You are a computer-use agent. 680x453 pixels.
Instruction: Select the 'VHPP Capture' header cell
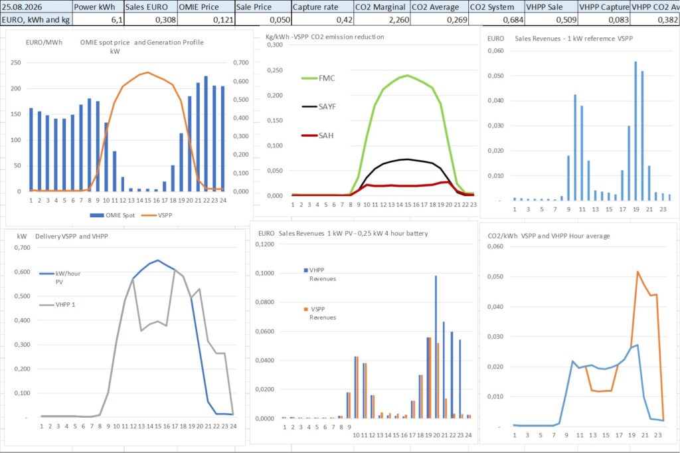[x=604, y=7]
